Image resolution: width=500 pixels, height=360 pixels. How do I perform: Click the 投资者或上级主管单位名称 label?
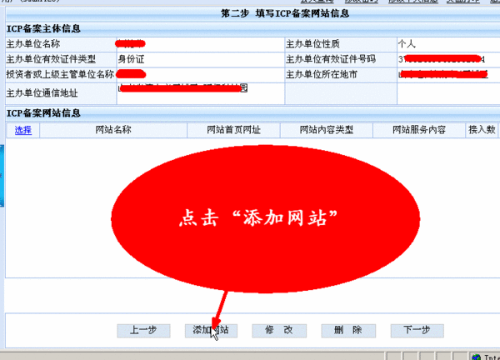(x=60, y=75)
